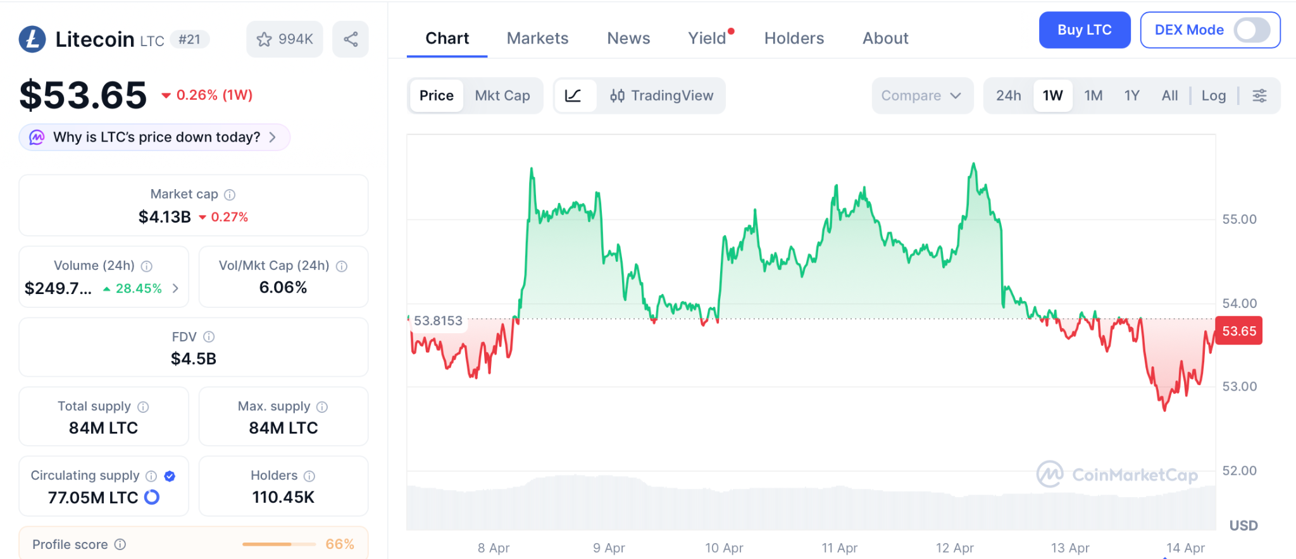Switch to TradingView candlestick chart
The height and width of the screenshot is (559, 1296).
[x=662, y=95]
